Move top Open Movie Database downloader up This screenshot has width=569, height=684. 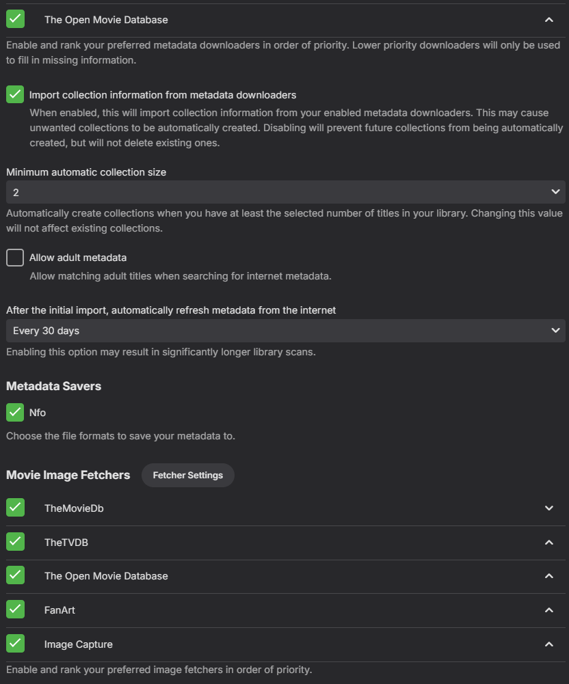coord(548,20)
